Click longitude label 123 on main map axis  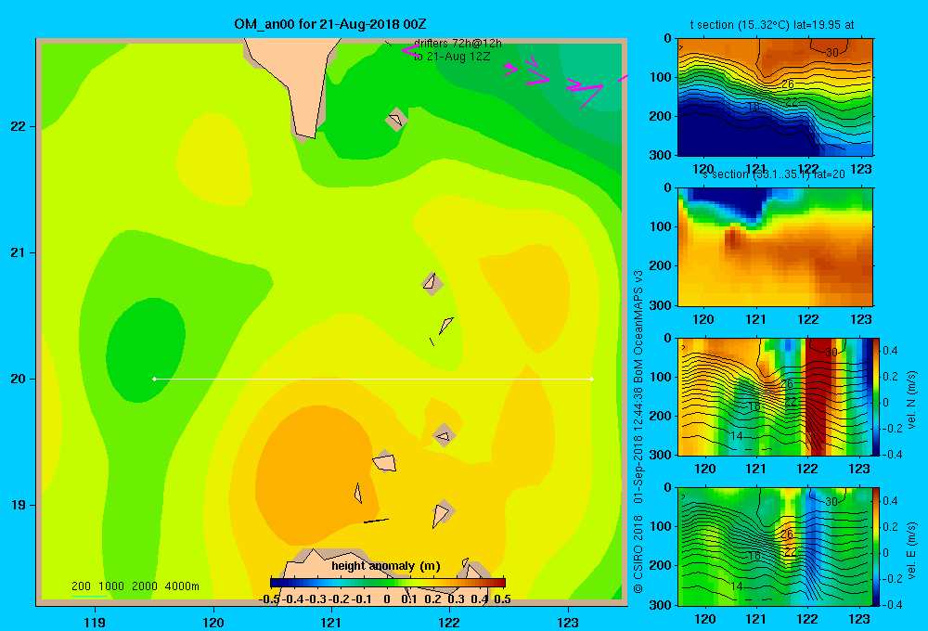(x=568, y=622)
